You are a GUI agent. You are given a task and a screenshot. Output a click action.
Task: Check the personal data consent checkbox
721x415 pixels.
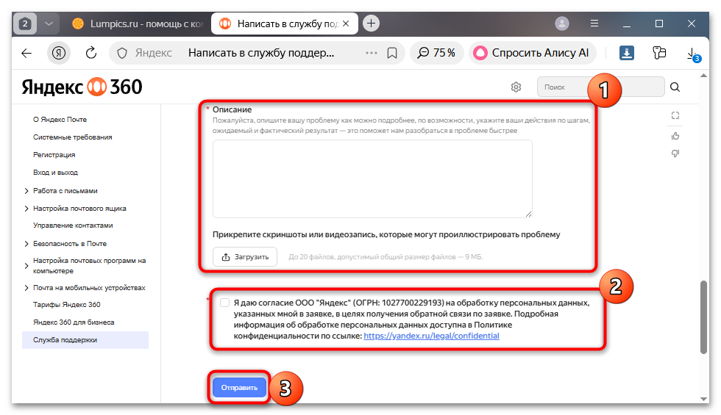coord(224,303)
